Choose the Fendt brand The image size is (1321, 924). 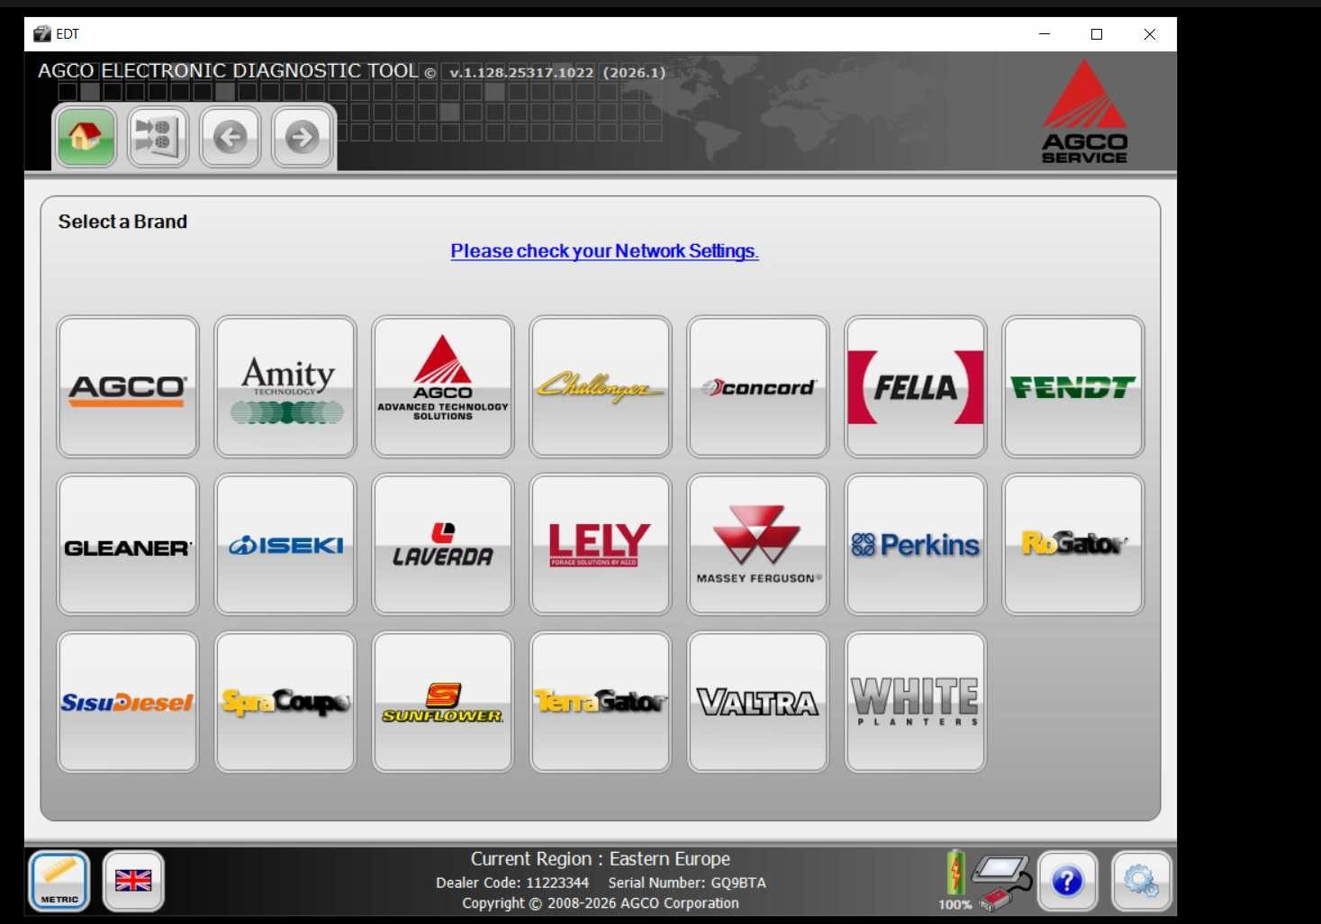pyautogui.click(x=1073, y=386)
